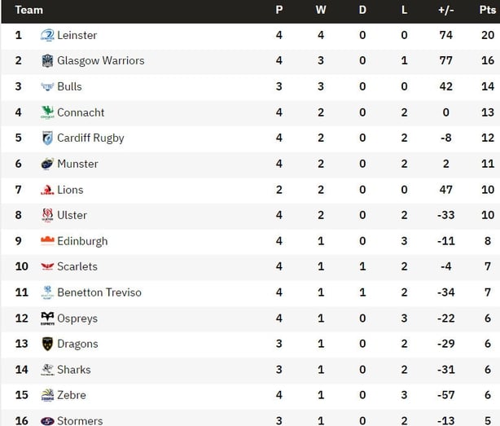Click the orange Edinburgh castle logo
Screen dimensions: 500x426
point(47,241)
